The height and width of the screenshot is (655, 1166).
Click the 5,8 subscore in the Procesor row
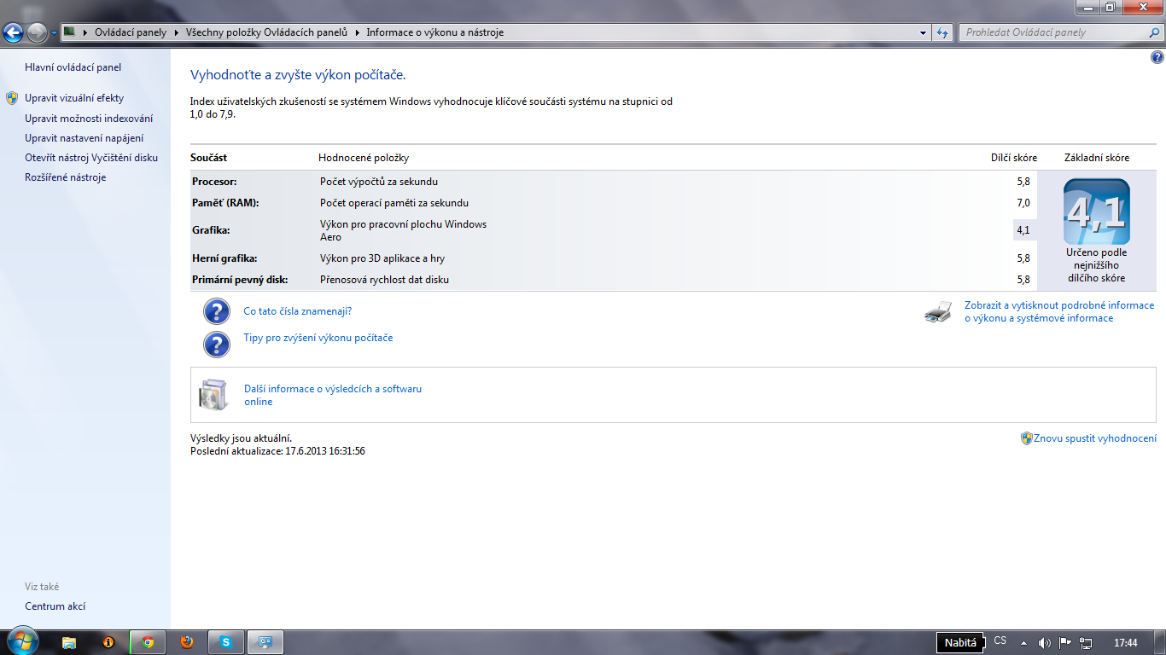click(x=1023, y=182)
